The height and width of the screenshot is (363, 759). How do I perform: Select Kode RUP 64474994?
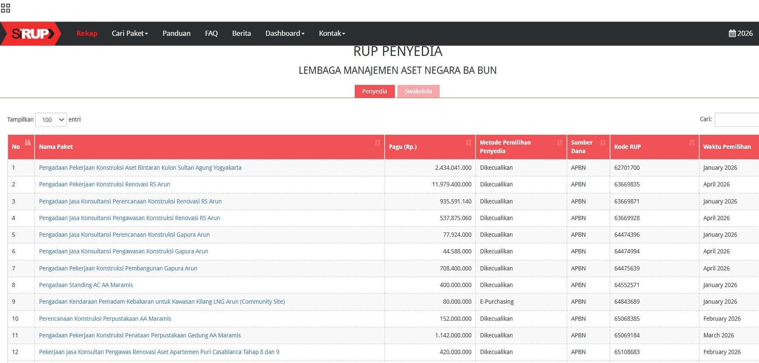[x=627, y=251]
